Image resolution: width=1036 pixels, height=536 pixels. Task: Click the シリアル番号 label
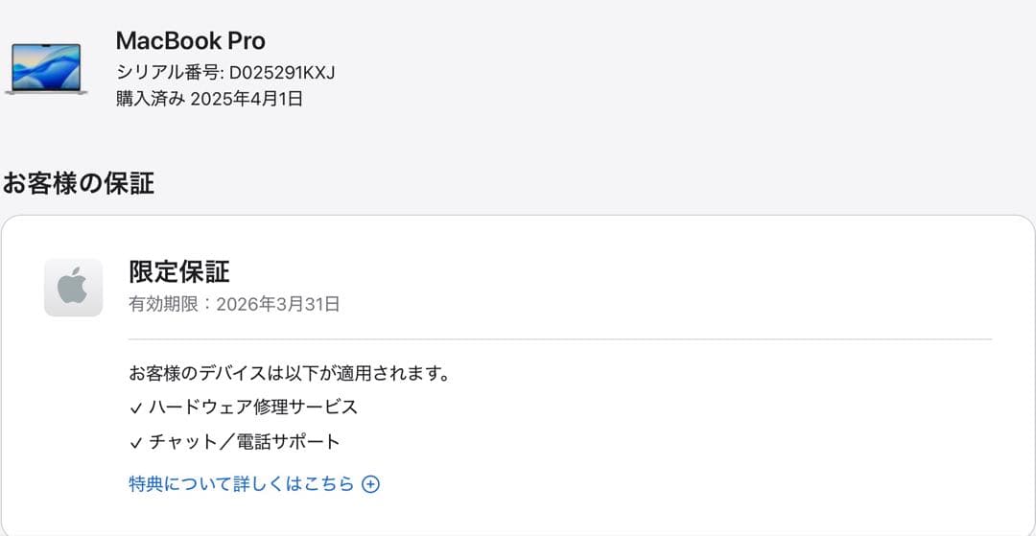click(x=167, y=73)
